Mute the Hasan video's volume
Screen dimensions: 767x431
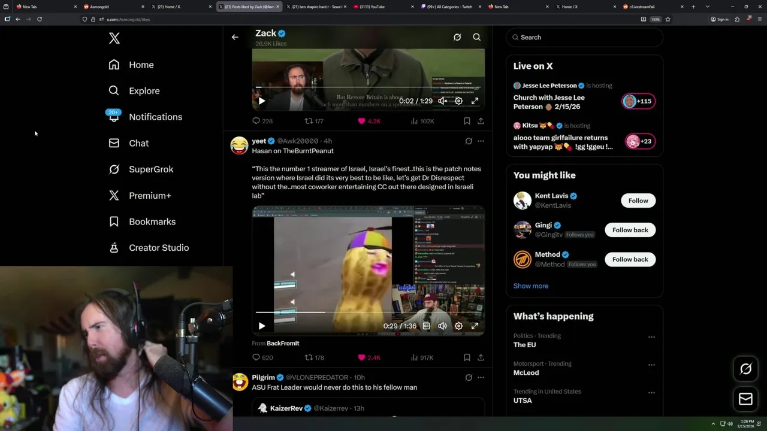[442, 326]
